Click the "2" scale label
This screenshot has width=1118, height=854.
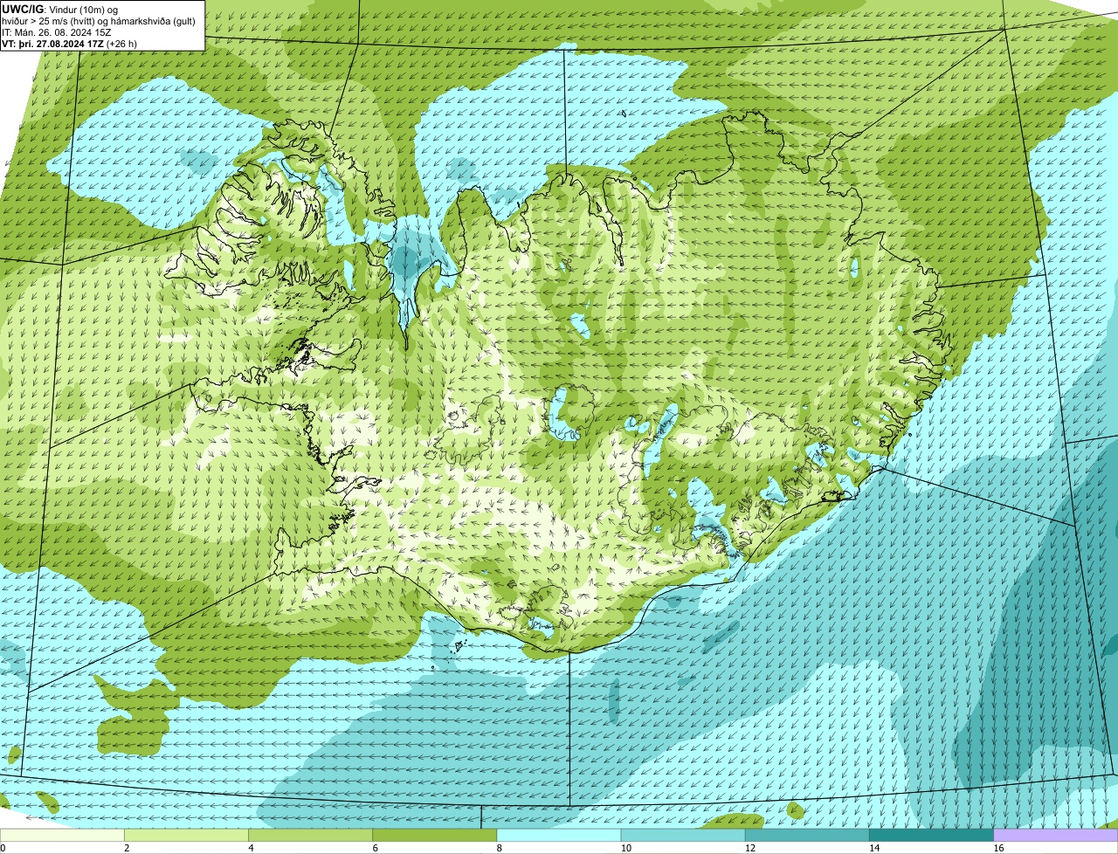click(x=127, y=848)
